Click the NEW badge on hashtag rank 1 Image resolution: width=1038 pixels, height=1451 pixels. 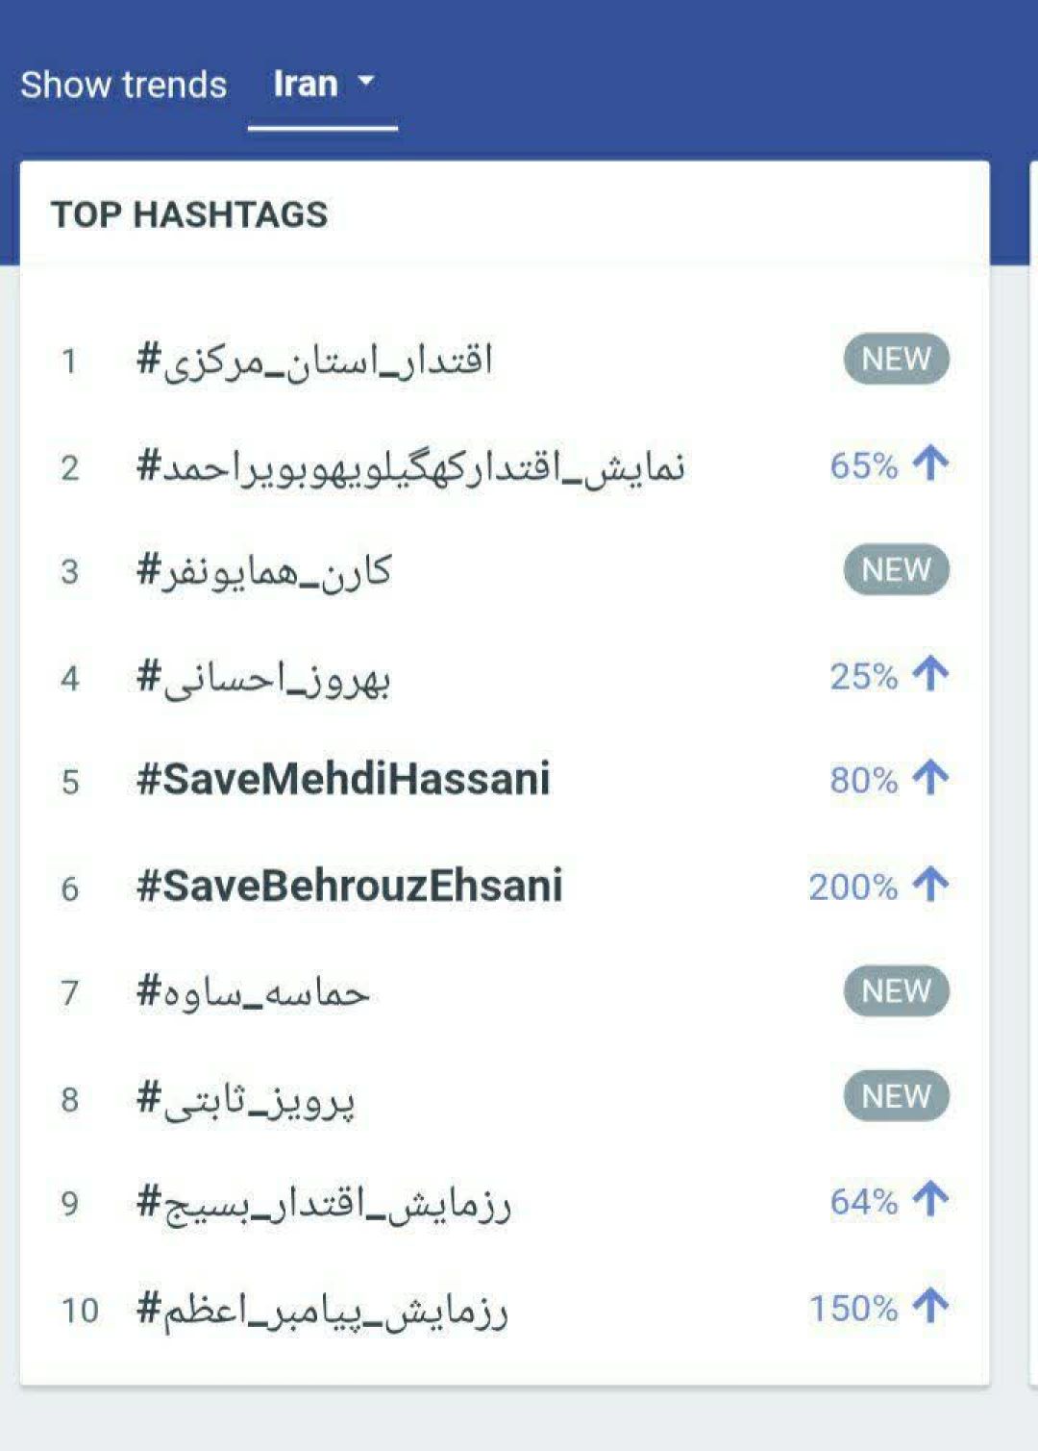click(896, 360)
